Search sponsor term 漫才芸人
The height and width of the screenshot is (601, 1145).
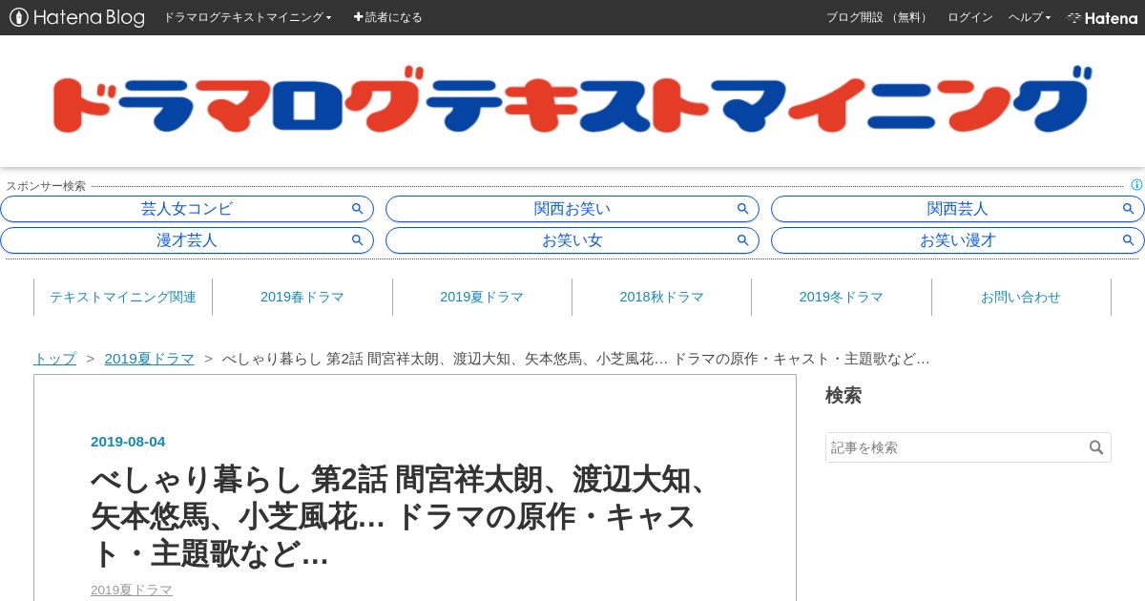187,240
